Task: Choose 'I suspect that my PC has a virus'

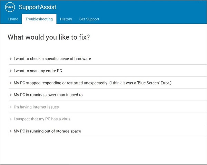Action: pyautogui.click(x=42, y=119)
